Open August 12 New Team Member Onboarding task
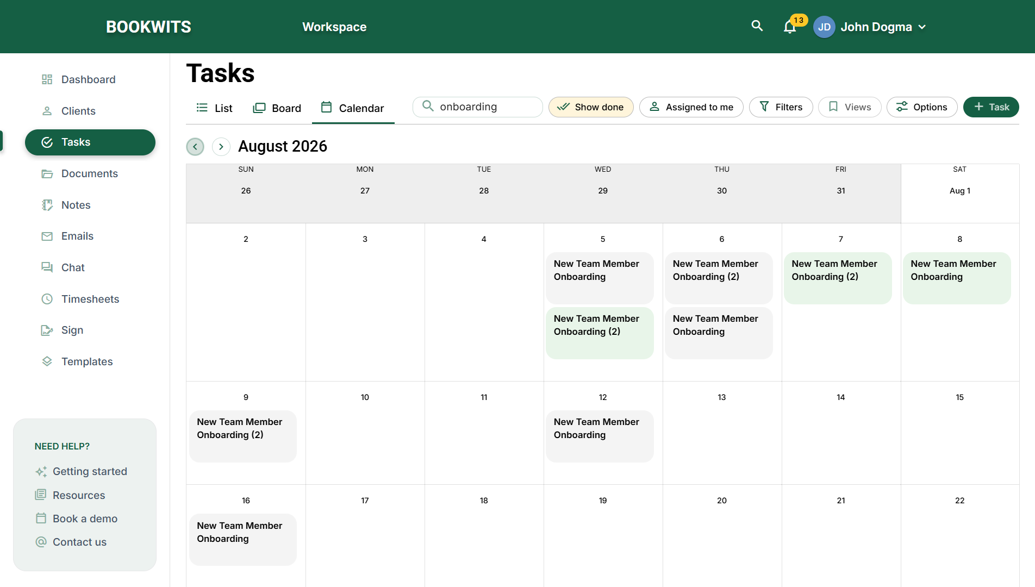The height and width of the screenshot is (587, 1035). (x=600, y=436)
